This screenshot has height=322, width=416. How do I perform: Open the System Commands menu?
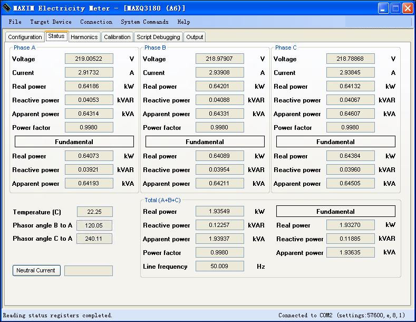point(144,22)
